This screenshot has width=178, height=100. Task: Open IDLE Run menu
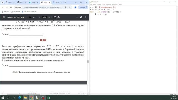104,5
